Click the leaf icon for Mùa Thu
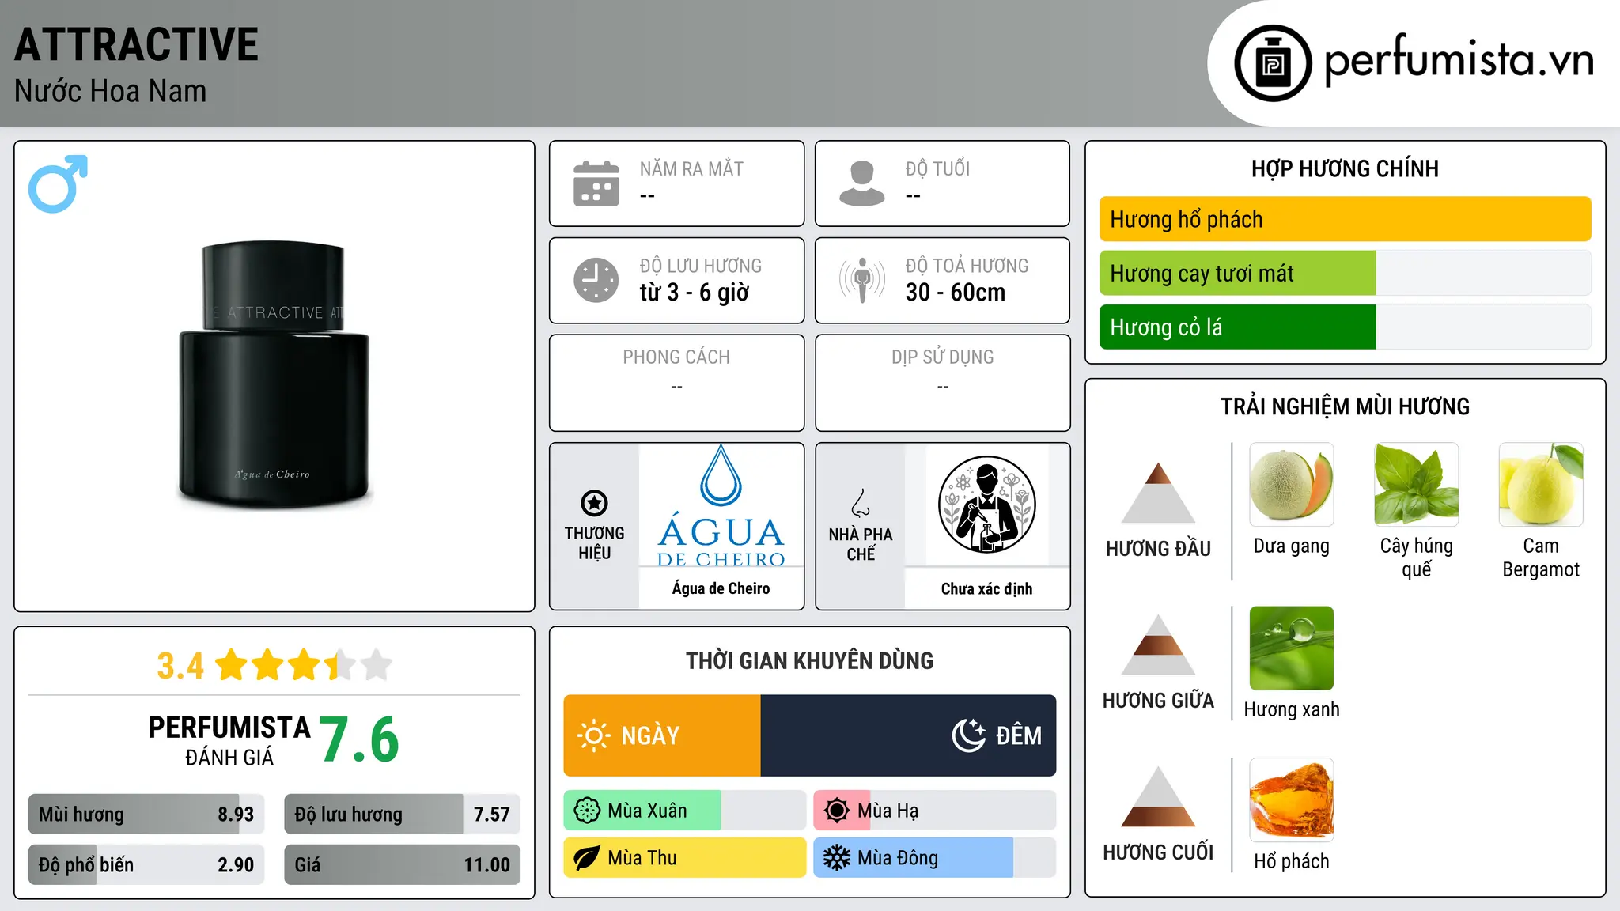 tap(587, 858)
